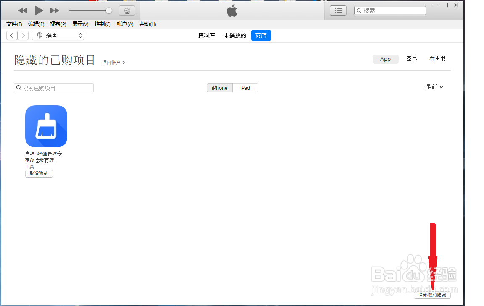
Task: Open the 控制(C) menu
Action: pyautogui.click(x=103, y=24)
